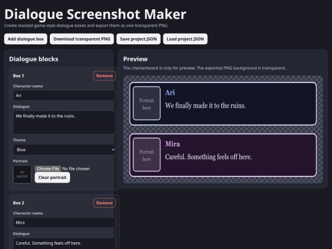Select Mira name in preview box
The height and width of the screenshot is (249, 332).
(173, 144)
